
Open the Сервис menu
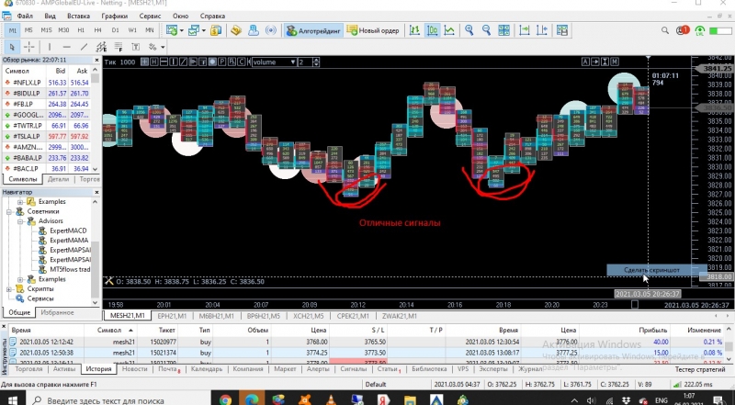pyautogui.click(x=150, y=16)
